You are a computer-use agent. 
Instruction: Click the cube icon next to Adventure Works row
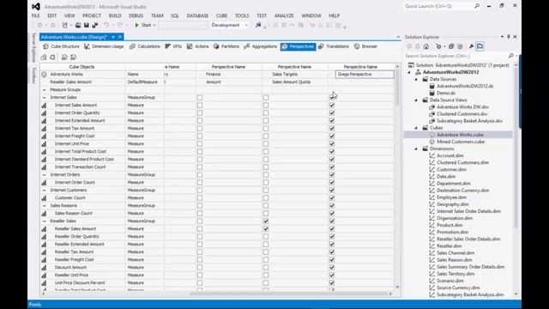tap(44, 75)
